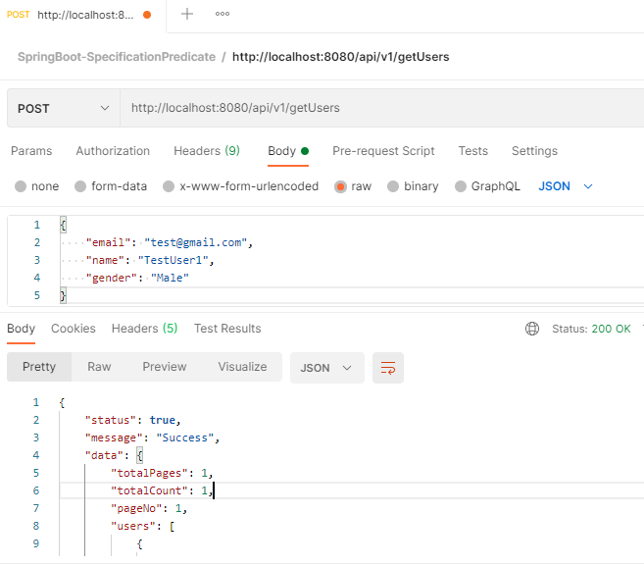The width and height of the screenshot is (644, 566).
Task: Switch response view to Preview
Action: [165, 367]
